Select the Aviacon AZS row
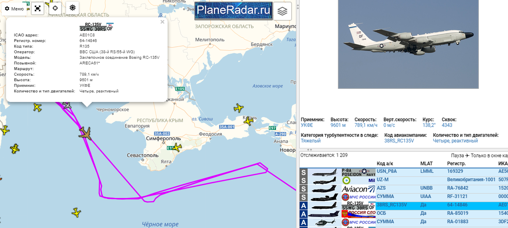Image resolution: width=508 pixels, height=228 pixels. (x=404, y=188)
